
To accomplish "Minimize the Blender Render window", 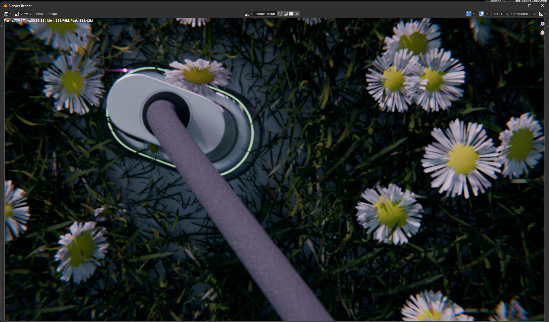I will [517, 6].
